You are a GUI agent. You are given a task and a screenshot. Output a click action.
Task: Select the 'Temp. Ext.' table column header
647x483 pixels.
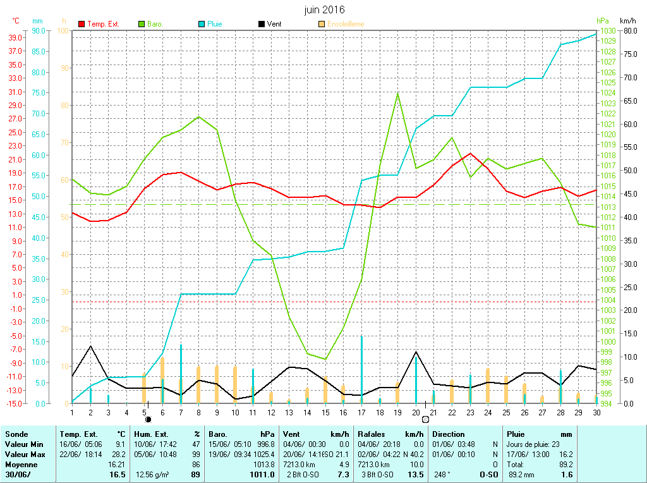[79, 434]
